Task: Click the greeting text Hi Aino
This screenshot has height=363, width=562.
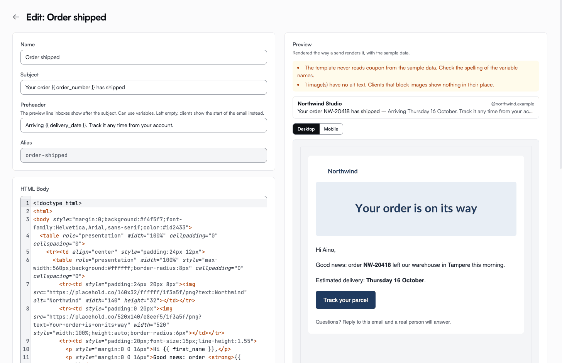Action: pyautogui.click(x=325, y=250)
